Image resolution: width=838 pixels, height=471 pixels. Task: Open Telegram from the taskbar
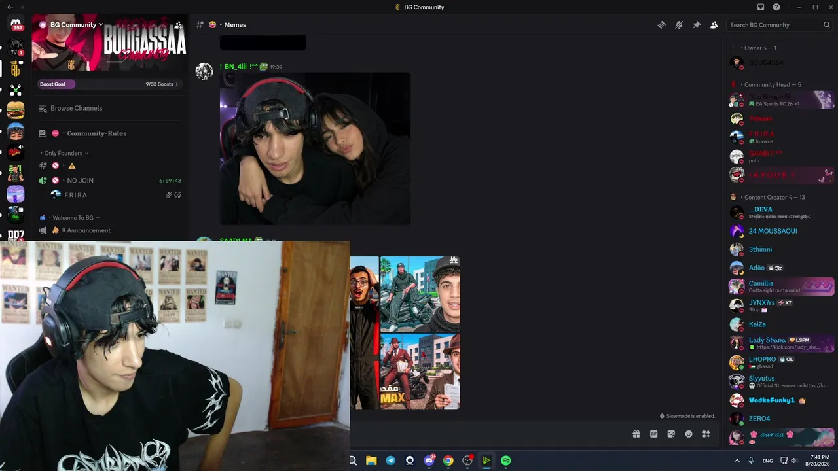tap(391, 461)
